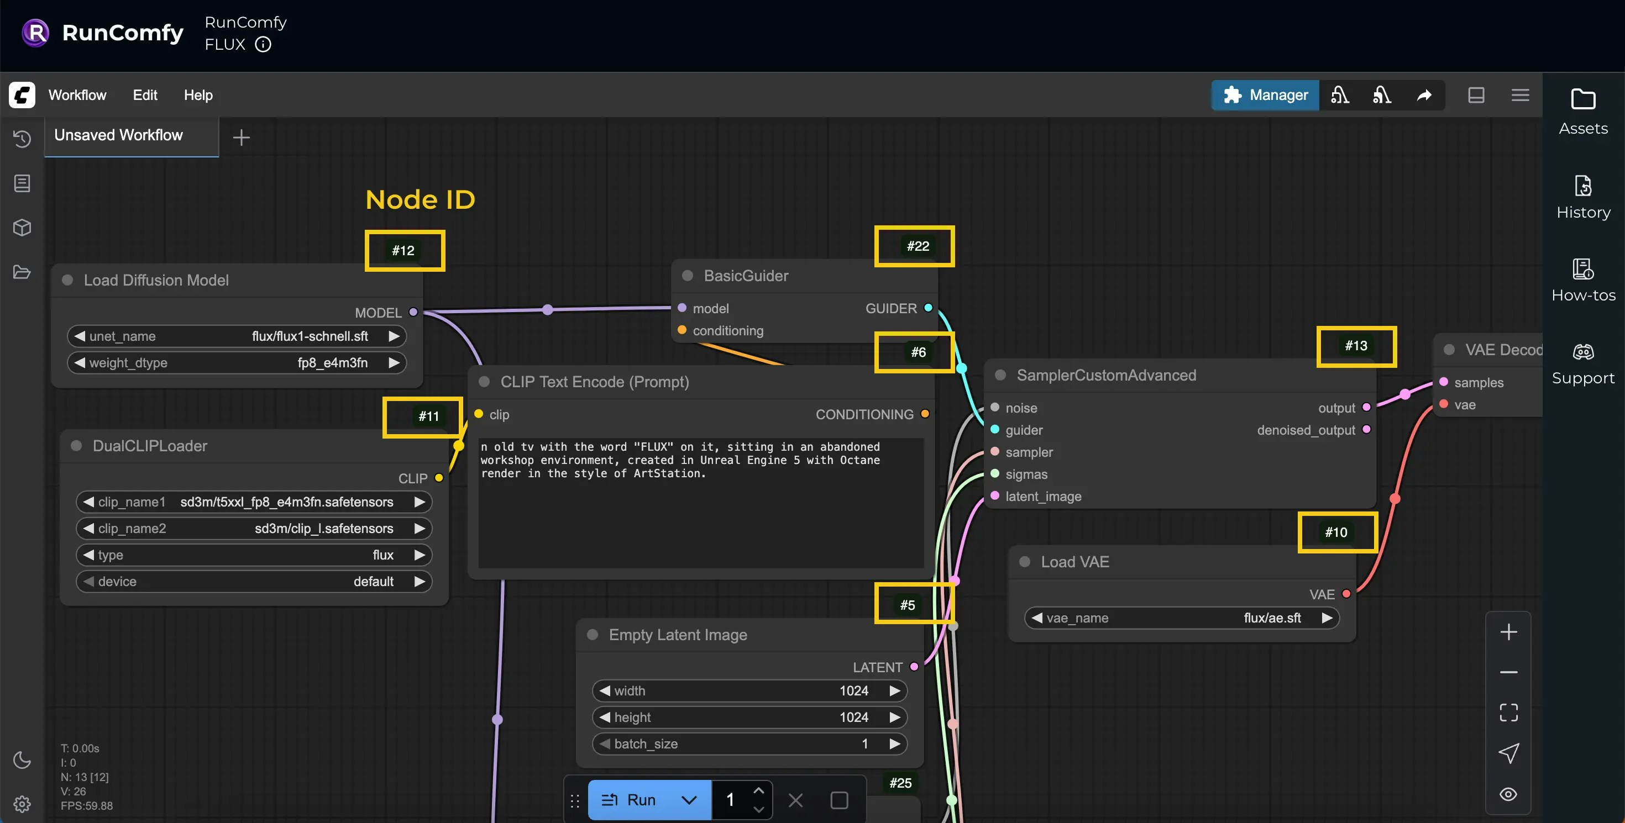Click the clear queue square icon
1625x823 pixels.
[839, 800]
